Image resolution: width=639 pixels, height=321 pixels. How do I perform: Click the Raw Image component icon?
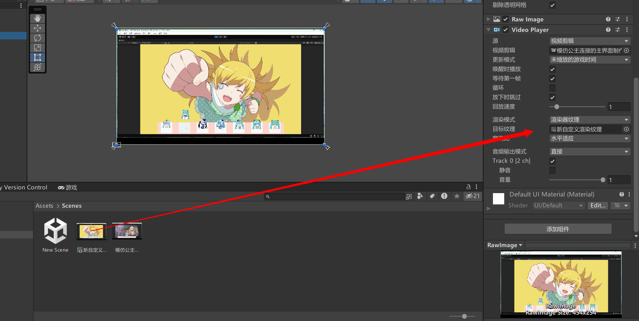click(497, 19)
